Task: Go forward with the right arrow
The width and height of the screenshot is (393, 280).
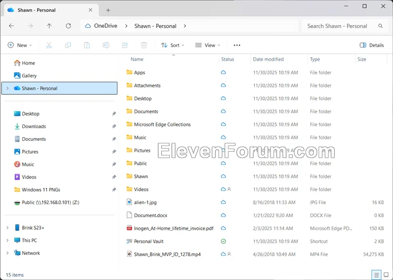Action: (x=30, y=26)
